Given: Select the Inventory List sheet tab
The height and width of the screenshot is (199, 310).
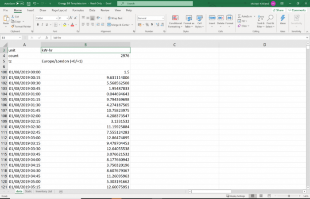Looking at the screenshot, I should pos(44,191).
